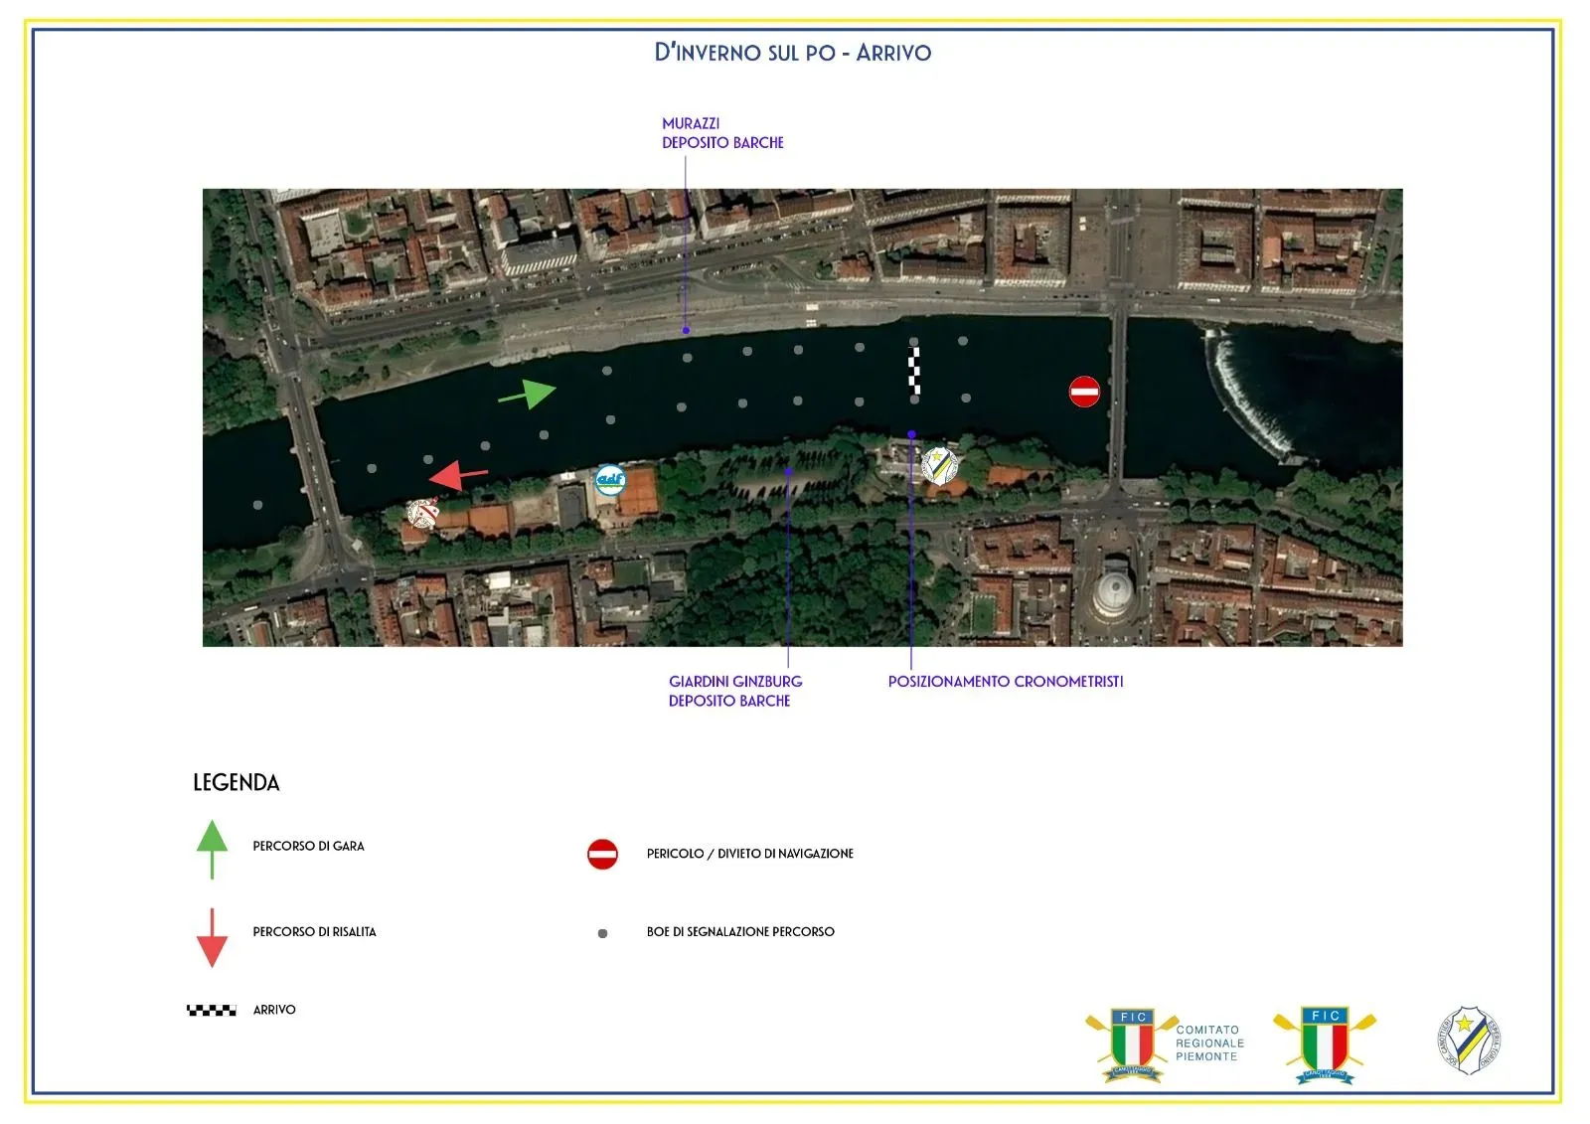The width and height of the screenshot is (1590, 1124).
Task: Click the green arrow on the river map
Action: [x=529, y=395]
